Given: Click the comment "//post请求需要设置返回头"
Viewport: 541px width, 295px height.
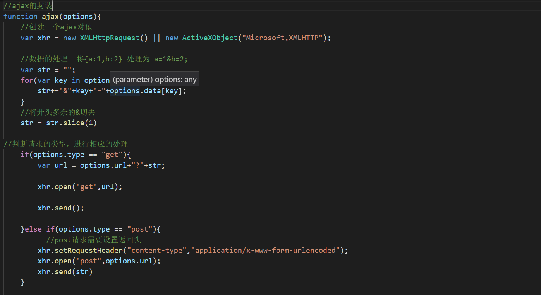Looking at the screenshot, I should (x=93, y=240).
